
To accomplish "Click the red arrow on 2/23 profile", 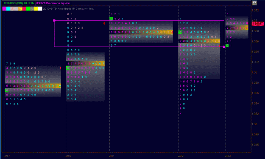I will coord(248,23).
